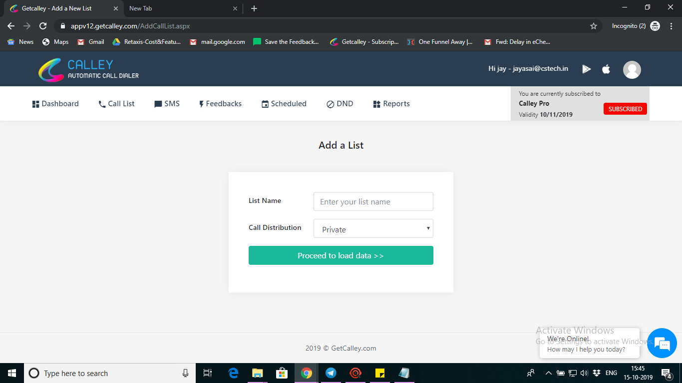Open Sticky Notes from taskbar
The height and width of the screenshot is (383, 682).
[379, 373]
